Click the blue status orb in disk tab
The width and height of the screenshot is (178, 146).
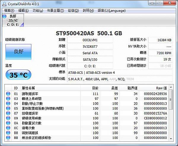pyautogui.click(x=4, y=16)
